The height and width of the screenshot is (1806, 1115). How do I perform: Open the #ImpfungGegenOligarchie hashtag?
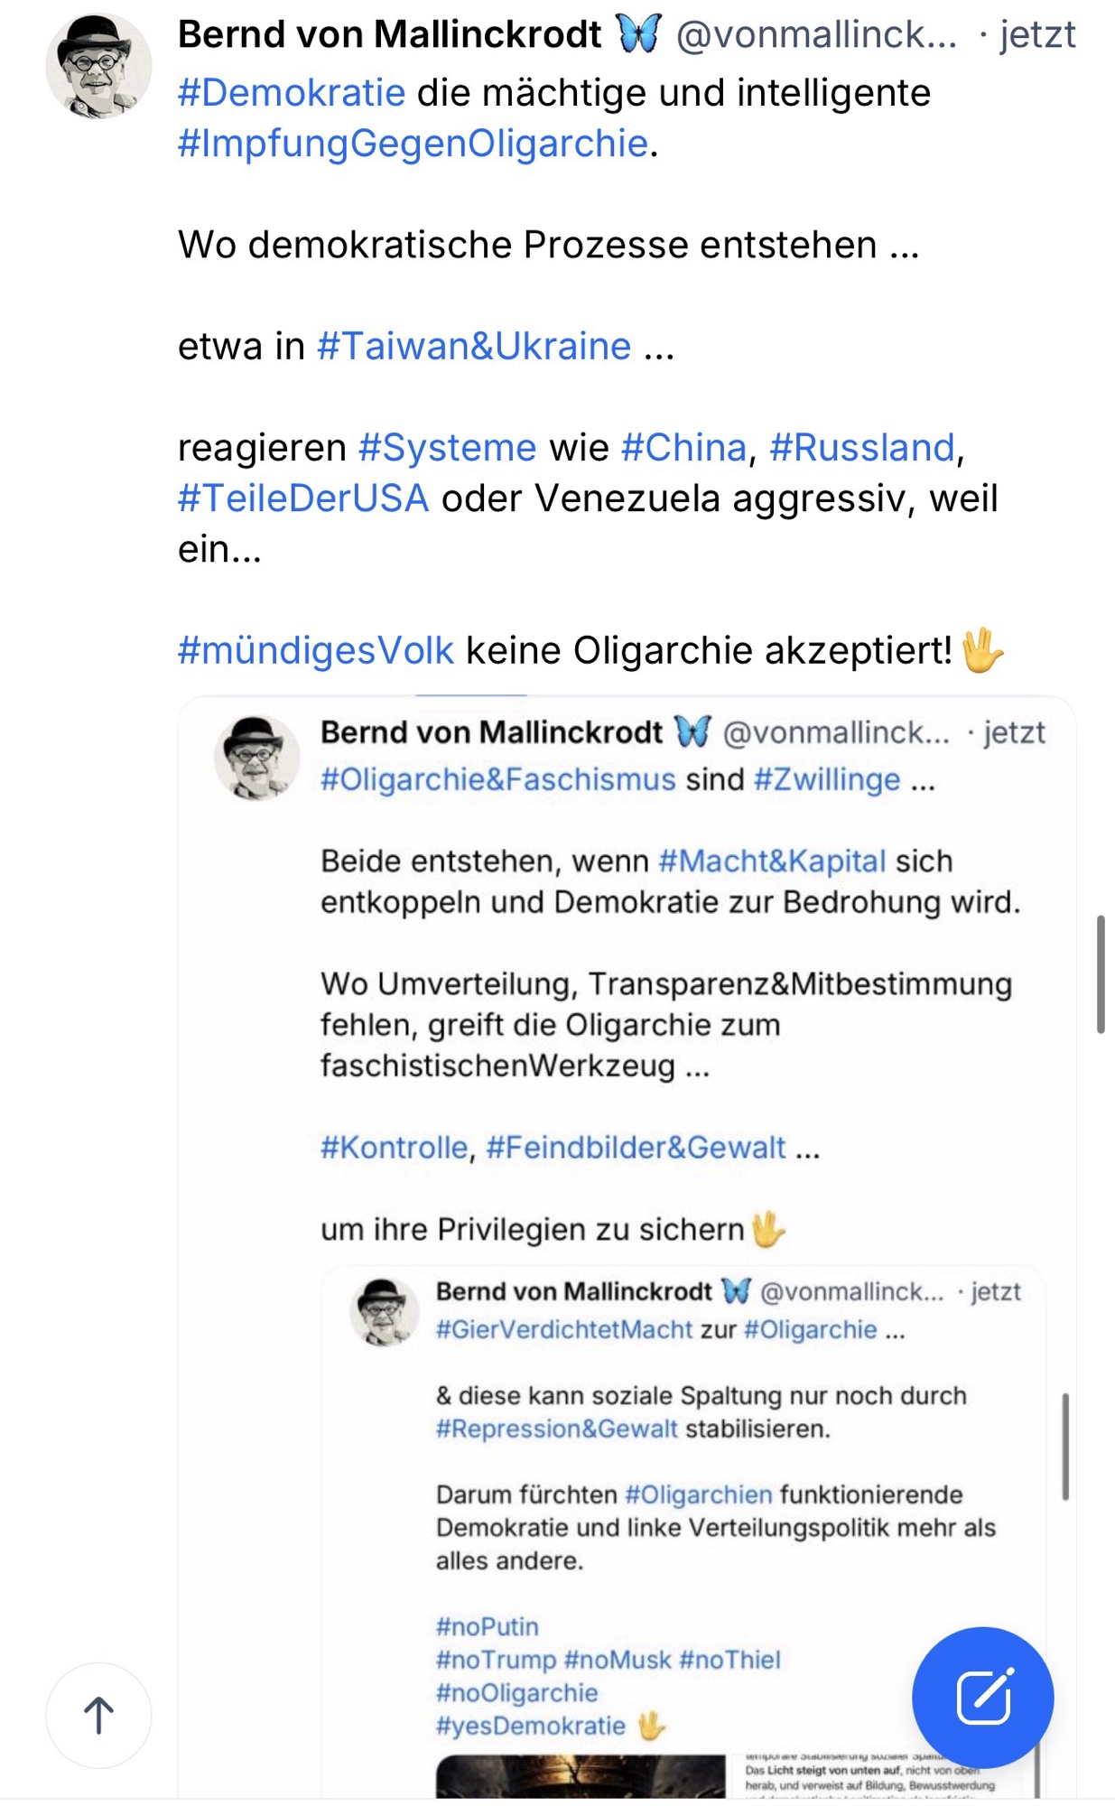pyautogui.click(x=413, y=144)
